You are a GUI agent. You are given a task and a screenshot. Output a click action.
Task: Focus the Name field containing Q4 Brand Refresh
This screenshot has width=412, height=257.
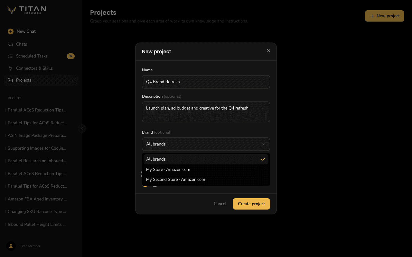click(206, 82)
